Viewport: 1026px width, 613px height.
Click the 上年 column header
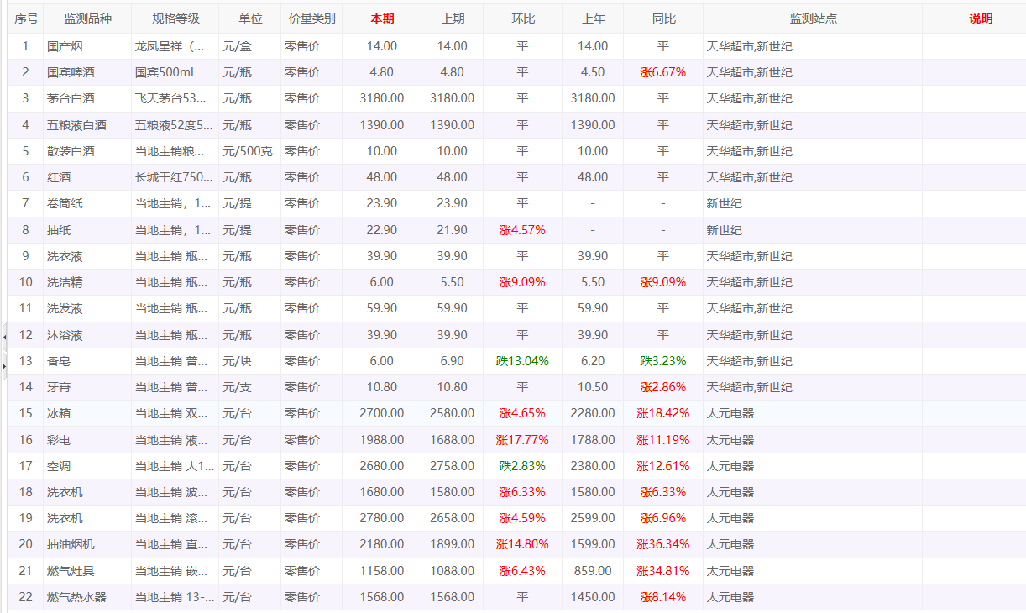[x=593, y=18]
